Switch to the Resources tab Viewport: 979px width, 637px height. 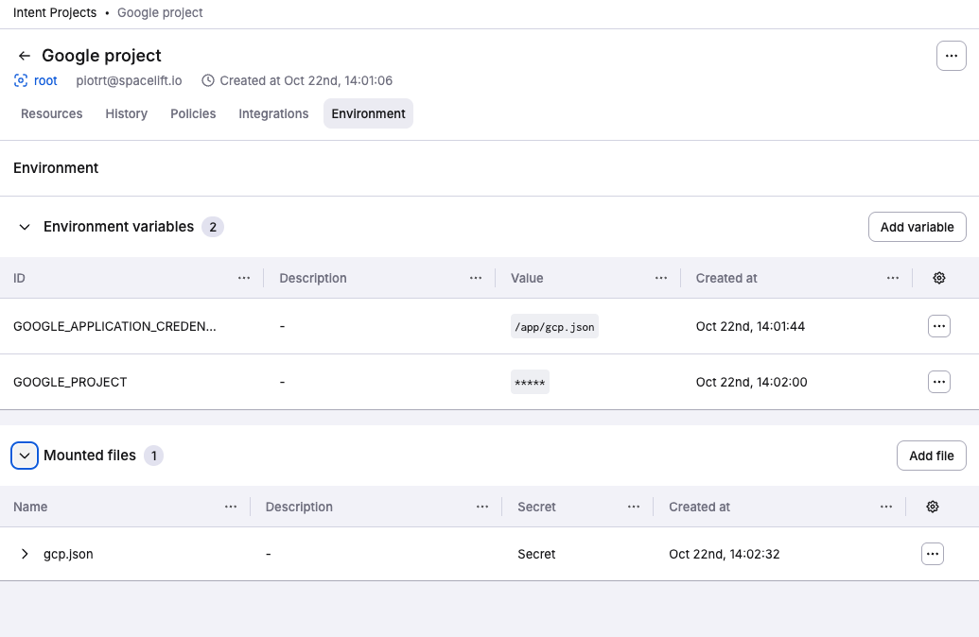pos(51,113)
